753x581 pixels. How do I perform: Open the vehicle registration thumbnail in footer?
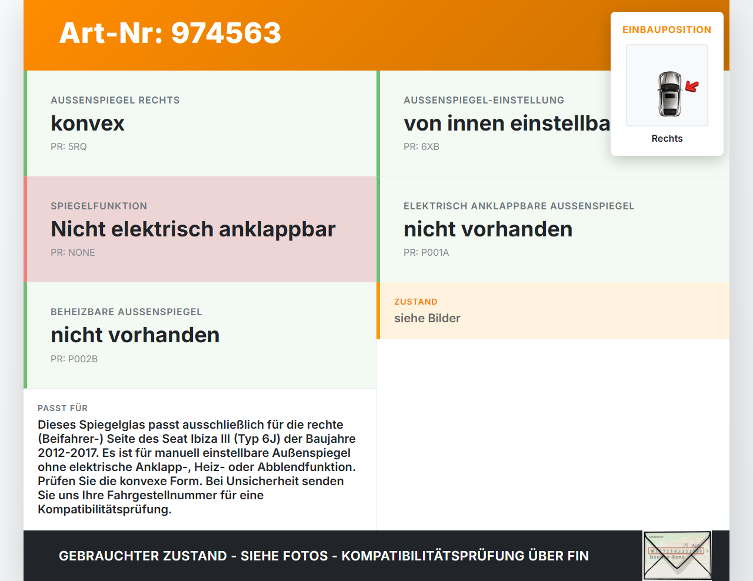[x=677, y=556]
